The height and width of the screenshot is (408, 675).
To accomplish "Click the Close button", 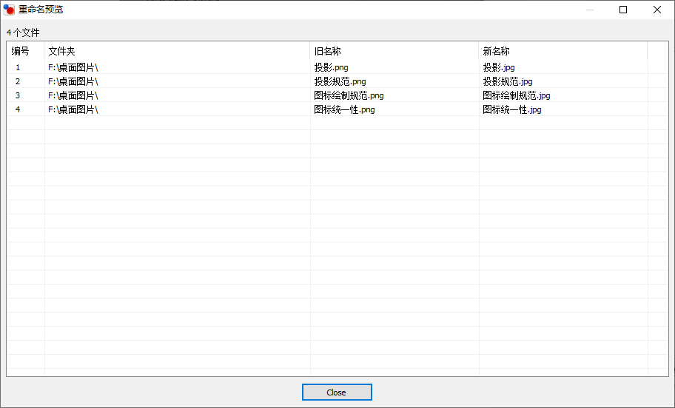I will [337, 392].
